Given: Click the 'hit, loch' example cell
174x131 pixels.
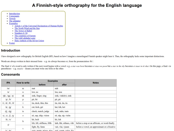Looking at the screenshot, I should [42, 120].
